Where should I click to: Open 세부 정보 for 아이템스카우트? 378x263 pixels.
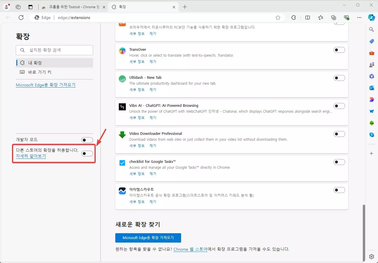(x=137, y=202)
